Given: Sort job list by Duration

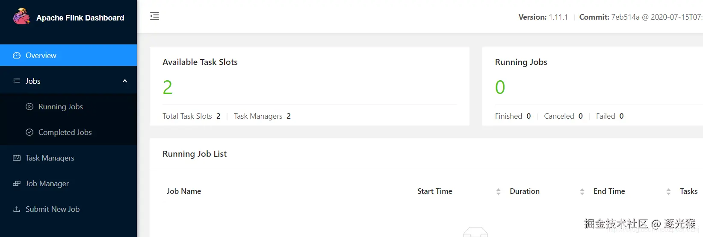Looking at the screenshot, I should 582,192.
